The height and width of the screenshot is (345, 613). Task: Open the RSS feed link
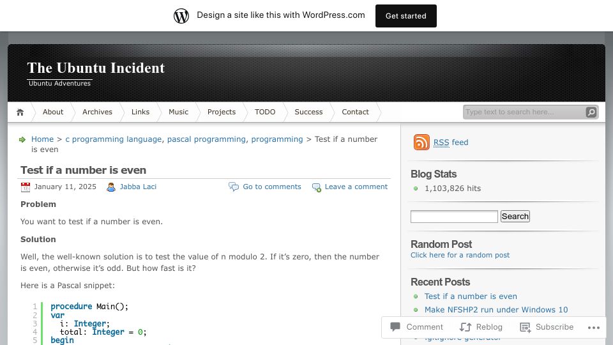[451, 142]
